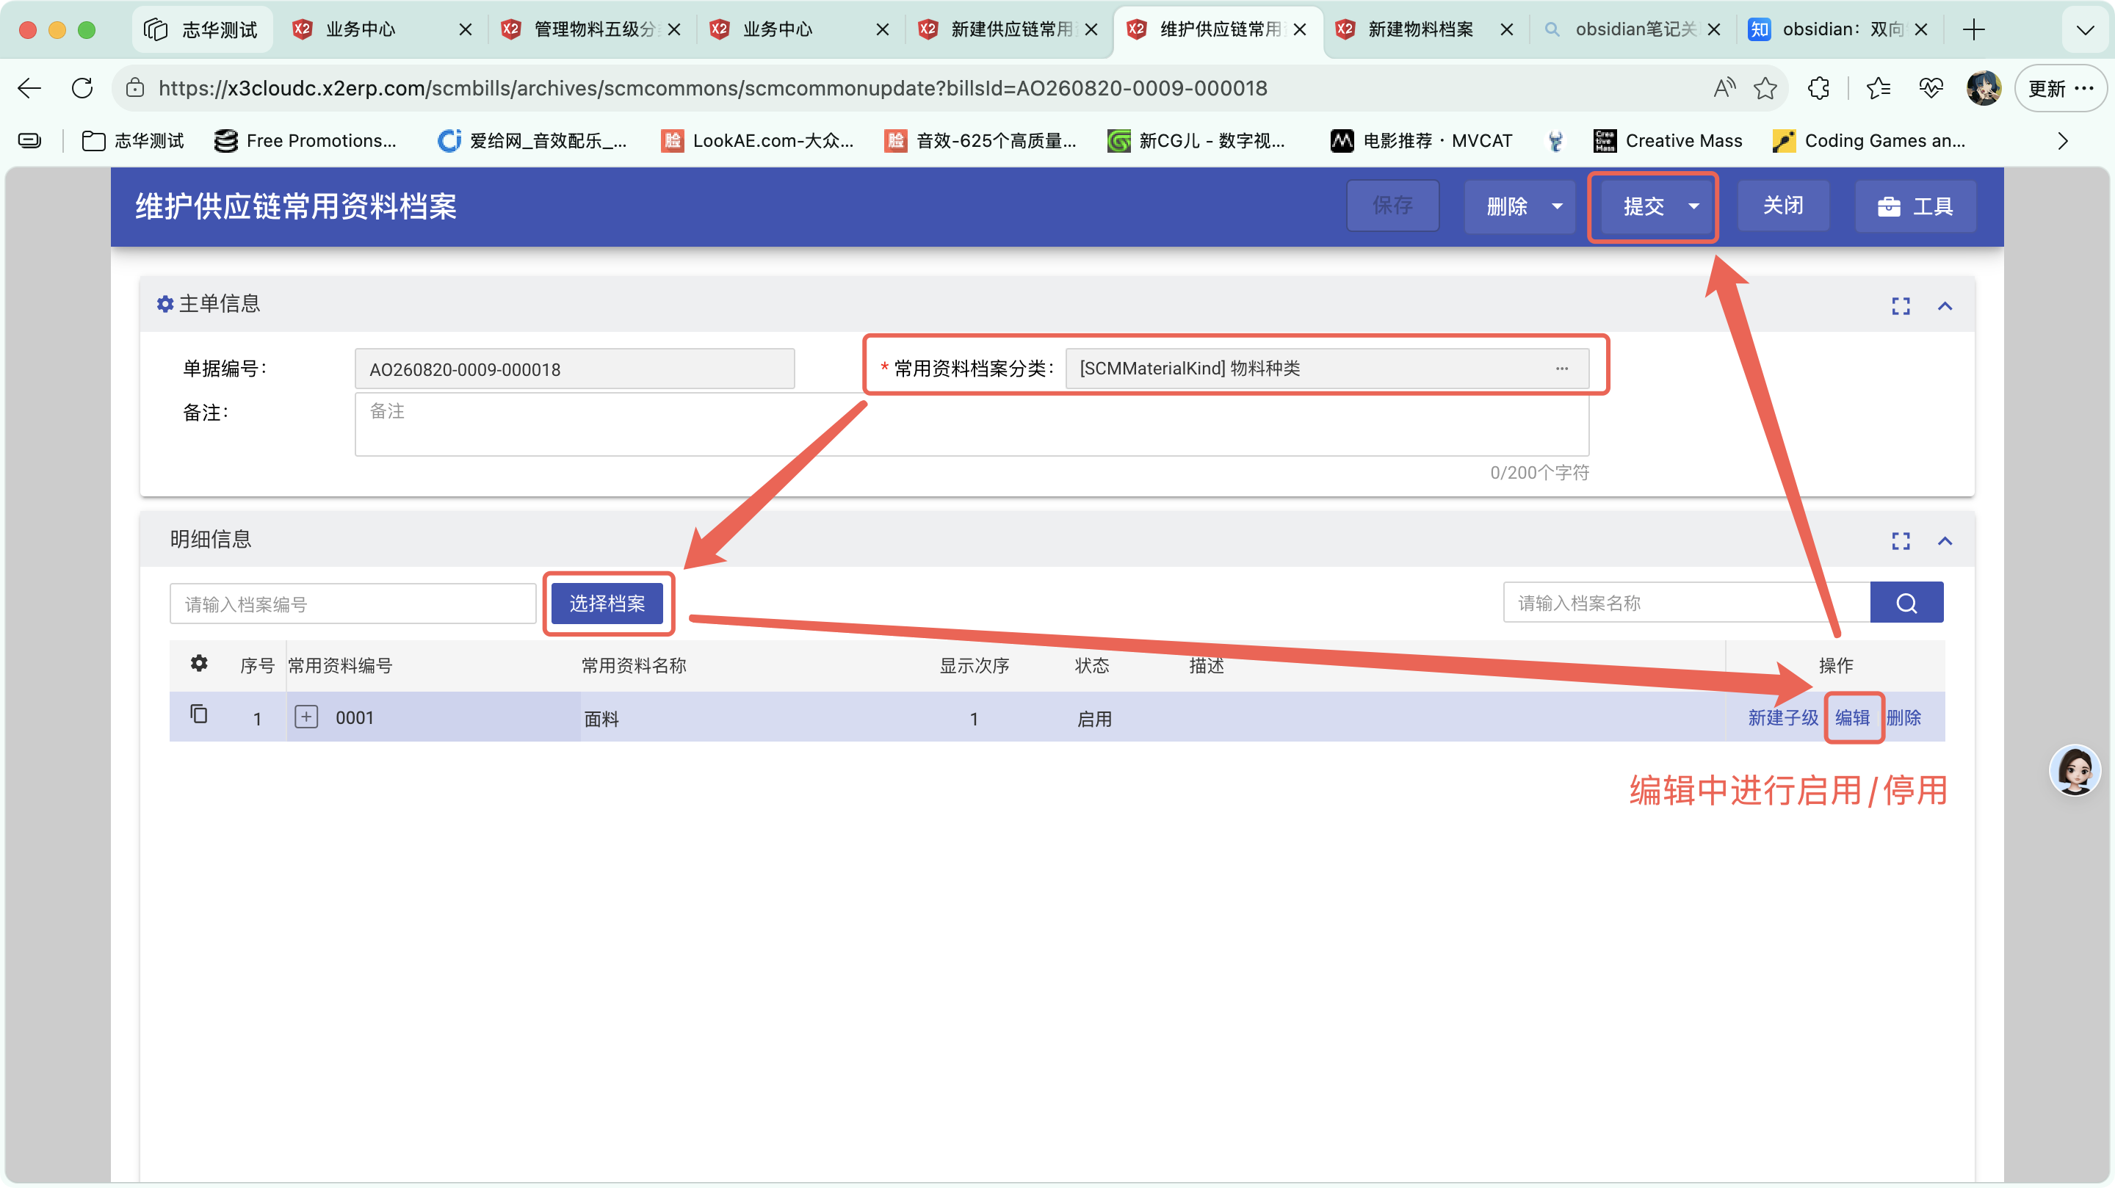The width and height of the screenshot is (2115, 1188).
Task: Open a new browser tab with plus
Action: 1973,29
